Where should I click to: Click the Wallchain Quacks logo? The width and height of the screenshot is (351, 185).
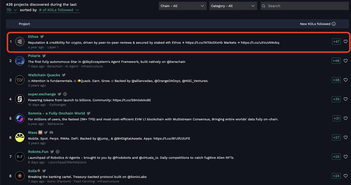(x=20, y=80)
